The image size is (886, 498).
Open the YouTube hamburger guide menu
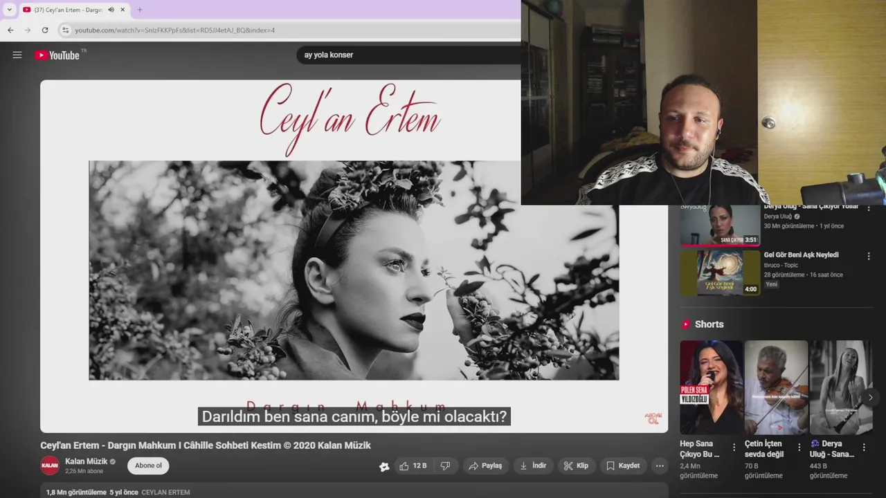[x=17, y=55]
